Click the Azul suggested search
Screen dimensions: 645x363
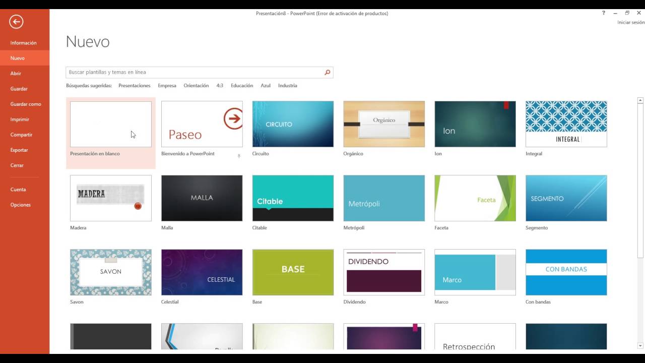(x=266, y=86)
